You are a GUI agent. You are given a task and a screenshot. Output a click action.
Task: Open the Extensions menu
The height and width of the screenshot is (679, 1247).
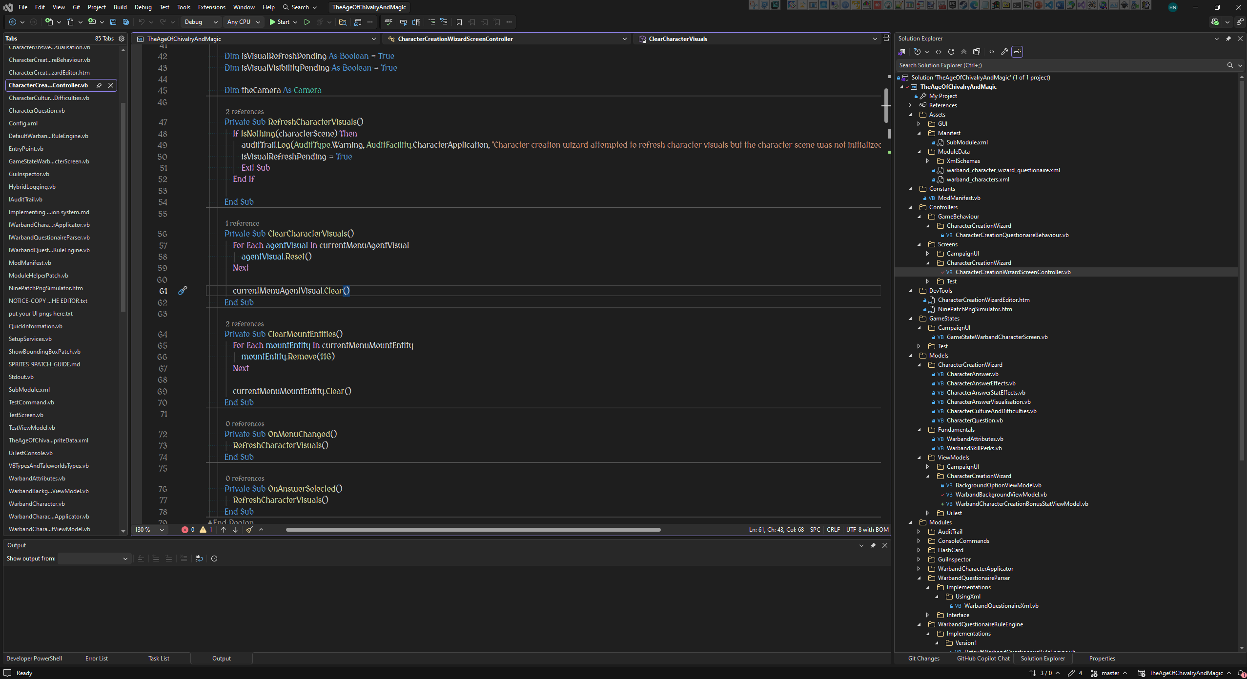211,7
